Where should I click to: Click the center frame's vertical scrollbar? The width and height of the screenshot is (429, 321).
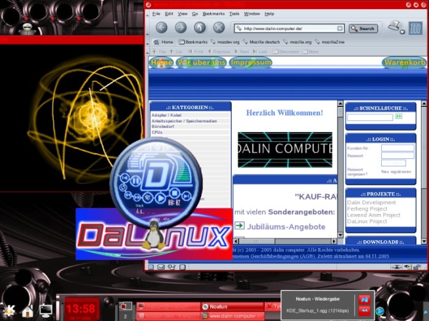(x=340, y=169)
